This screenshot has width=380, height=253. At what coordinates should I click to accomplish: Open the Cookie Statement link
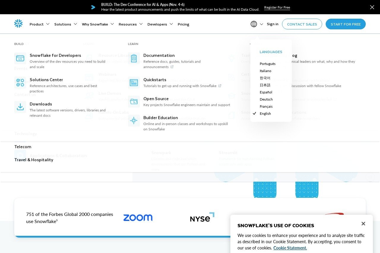290,248
